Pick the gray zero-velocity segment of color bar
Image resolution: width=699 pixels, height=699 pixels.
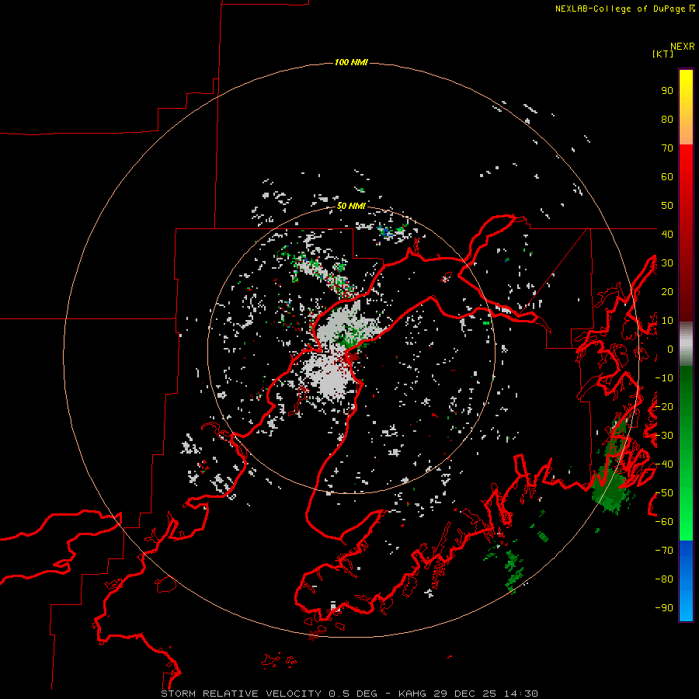point(686,344)
